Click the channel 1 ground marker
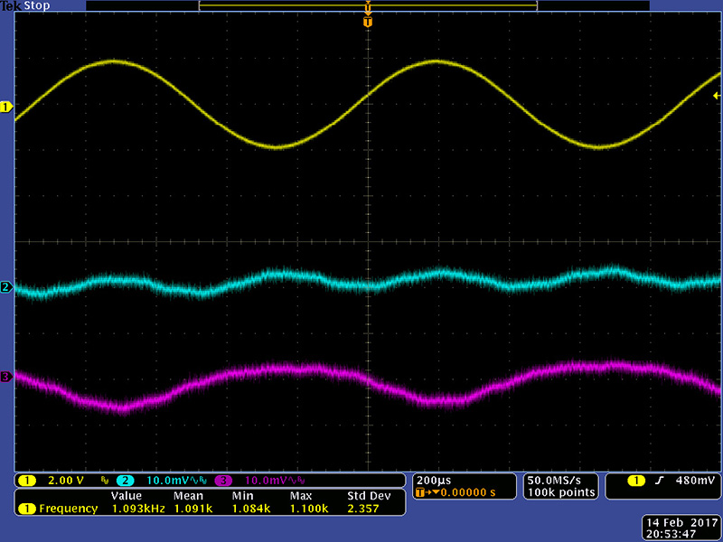The width and height of the screenshot is (723, 542). coord(6,107)
